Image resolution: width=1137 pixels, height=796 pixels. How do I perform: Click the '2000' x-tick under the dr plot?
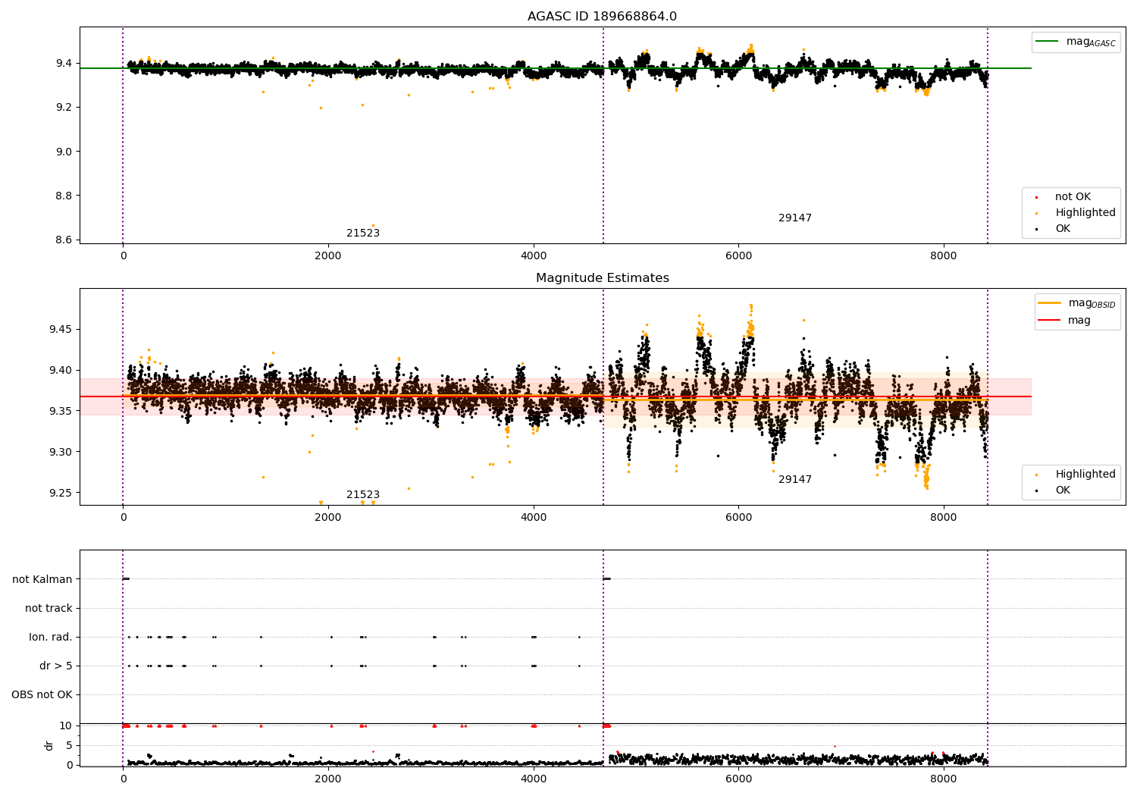click(328, 779)
